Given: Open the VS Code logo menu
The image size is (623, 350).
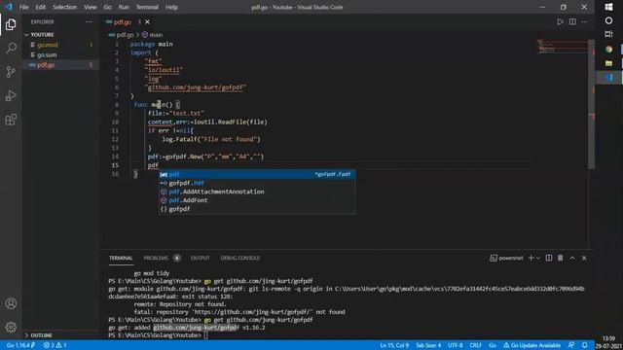Looking at the screenshot, I should (x=9, y=7).
